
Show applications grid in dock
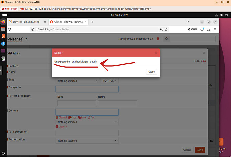[3, 153]
